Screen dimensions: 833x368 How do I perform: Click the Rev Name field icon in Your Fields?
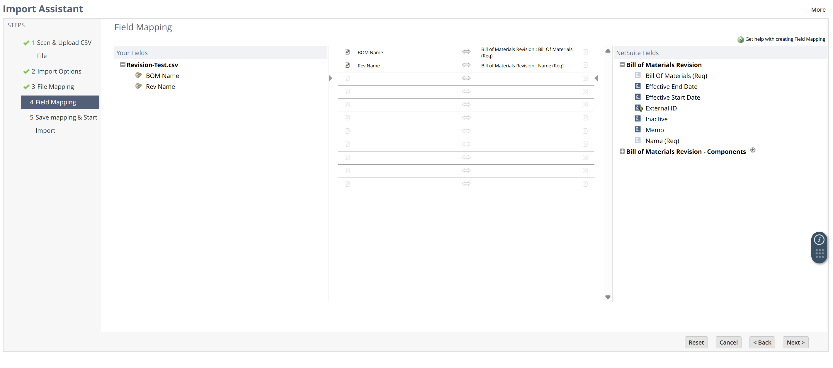pos(138,86)
